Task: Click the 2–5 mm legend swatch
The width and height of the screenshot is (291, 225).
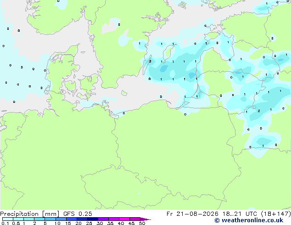Action: [x=39, y=219]
